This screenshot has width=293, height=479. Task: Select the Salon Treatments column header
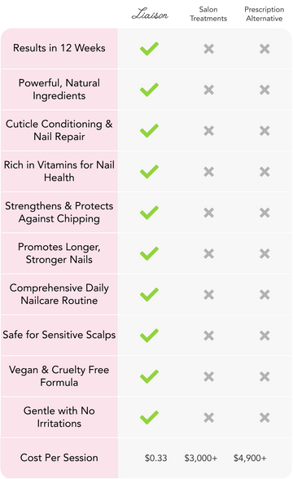(x=208, y=14)
